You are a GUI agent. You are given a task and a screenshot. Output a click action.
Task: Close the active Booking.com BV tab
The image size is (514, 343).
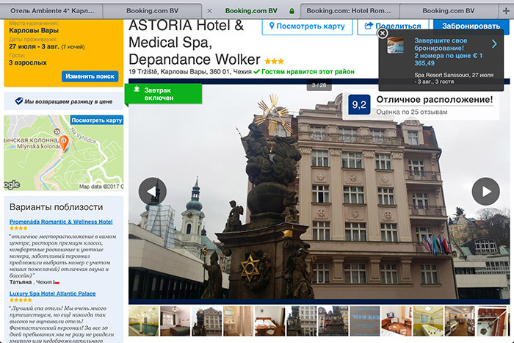(209, 11)
